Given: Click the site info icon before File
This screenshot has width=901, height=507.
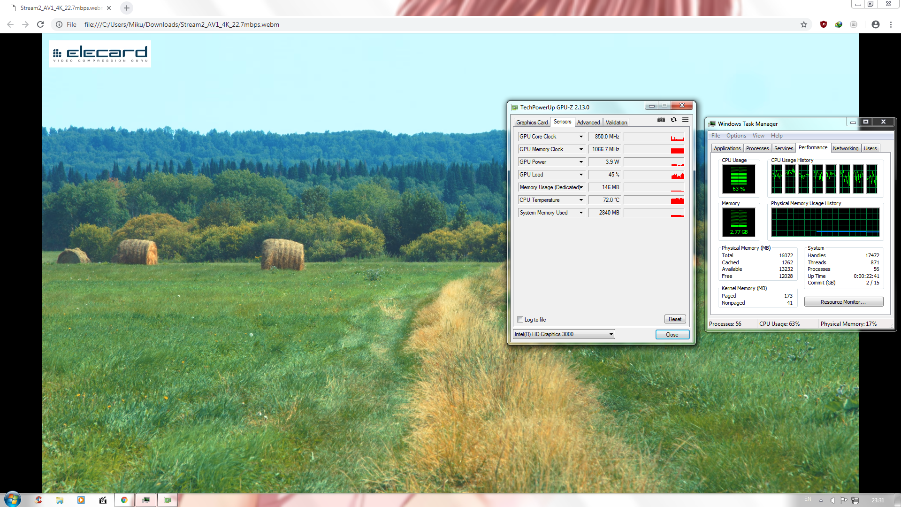Looking at the screenshot, I should [59, 24].
